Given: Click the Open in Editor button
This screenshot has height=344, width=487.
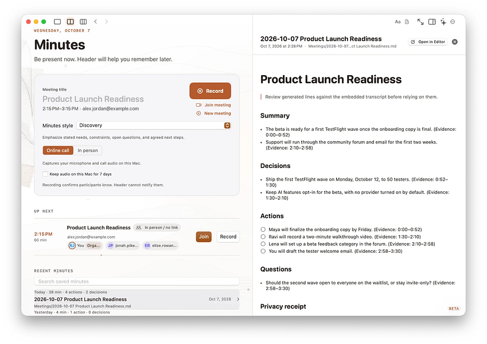Looking at the screenshot, I should [x=428, y=42].
